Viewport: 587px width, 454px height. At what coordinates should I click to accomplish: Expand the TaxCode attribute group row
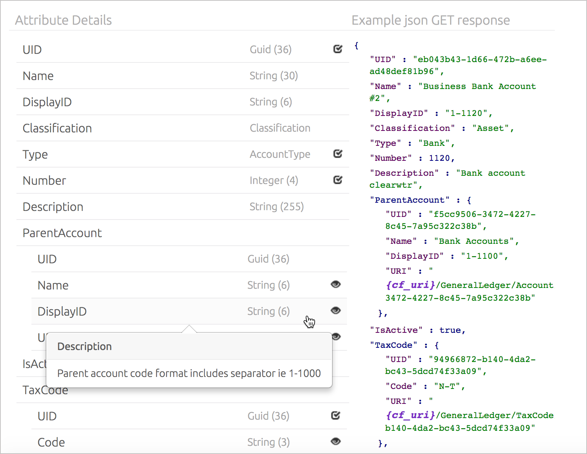coord(45,391)
